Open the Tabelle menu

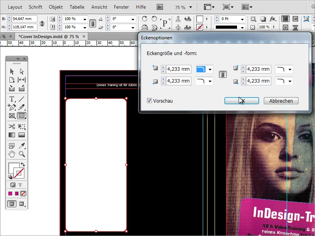[77, 7]
